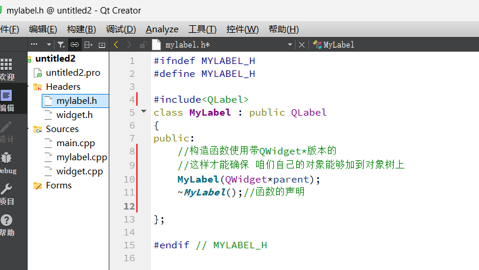479x270 pixels.
Task: Click the split panel plus icon
Action: 88,45
